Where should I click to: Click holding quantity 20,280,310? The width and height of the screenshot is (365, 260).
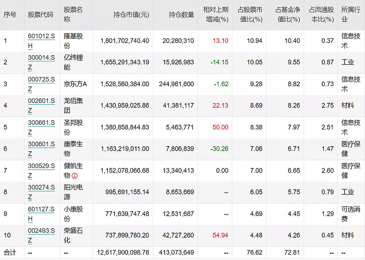[x=178, y=41]
